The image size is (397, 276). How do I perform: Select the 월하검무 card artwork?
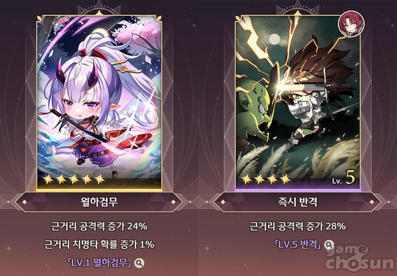tap(99, 102)
